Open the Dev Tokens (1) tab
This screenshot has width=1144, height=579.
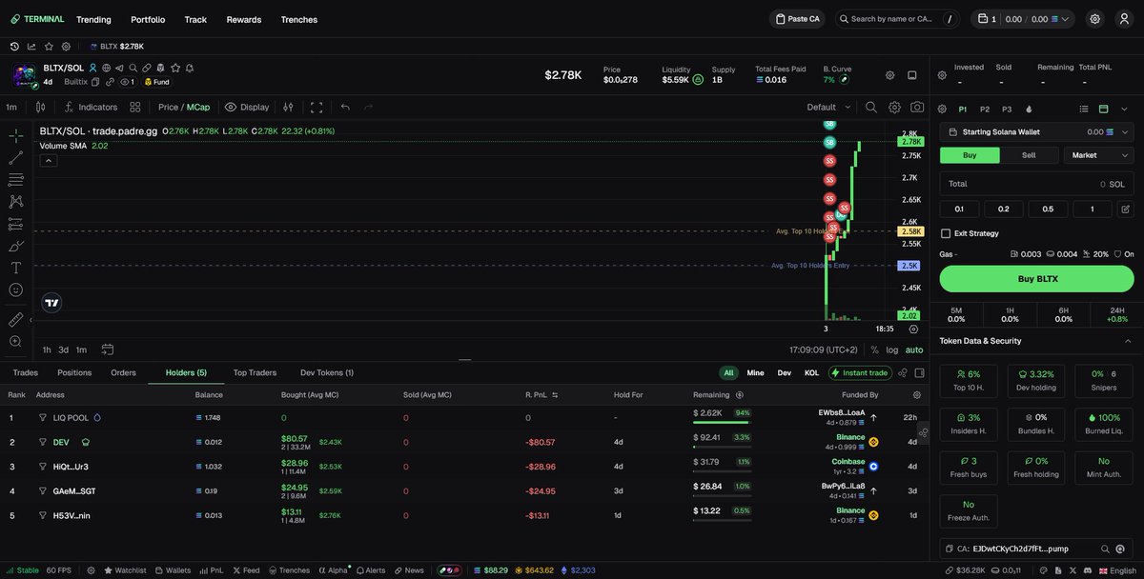click(x=327, y=372)
